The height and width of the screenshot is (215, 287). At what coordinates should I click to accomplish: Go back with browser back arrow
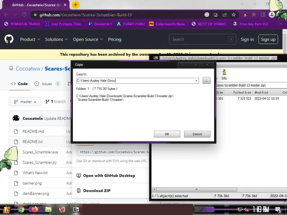coord(6,15)
